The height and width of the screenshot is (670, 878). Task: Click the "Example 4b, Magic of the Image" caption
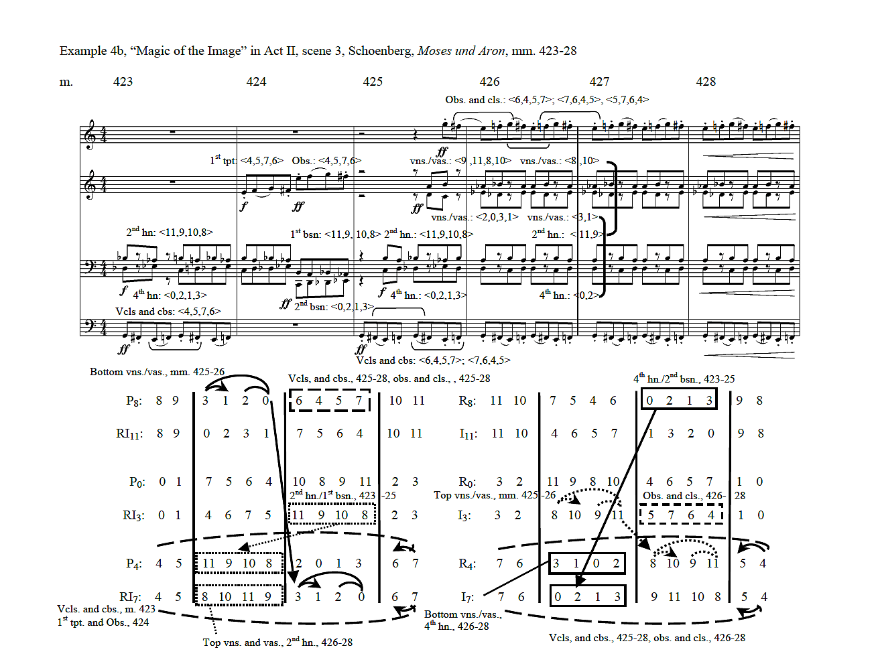pyautogui.click(x=318, y=51)
